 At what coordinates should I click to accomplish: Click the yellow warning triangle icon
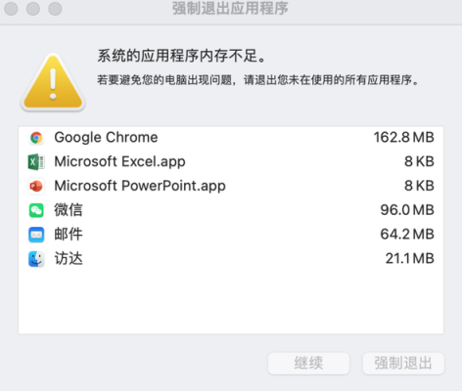coord(53,82)
